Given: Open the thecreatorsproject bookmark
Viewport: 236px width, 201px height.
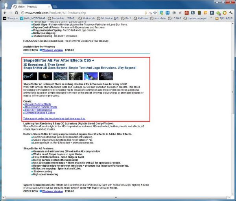Looking at the screenshot, I should point(195,19).
